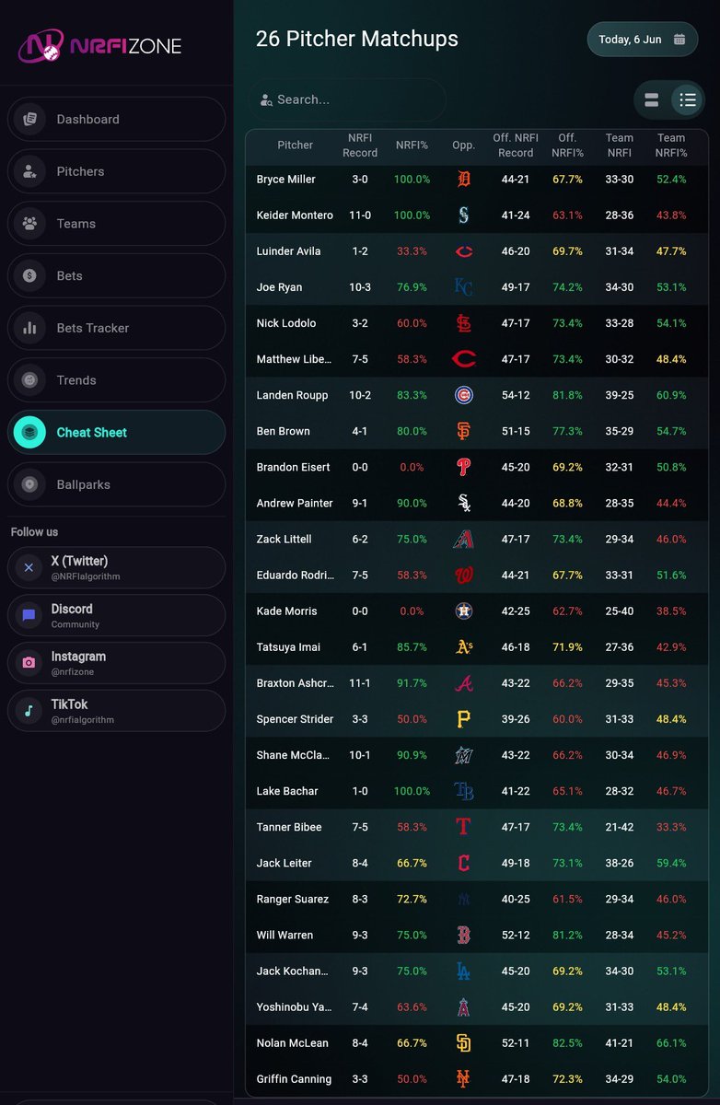The image size is (720, 1105).
Task: Switch to card view layout
Action: click(652, 100)
